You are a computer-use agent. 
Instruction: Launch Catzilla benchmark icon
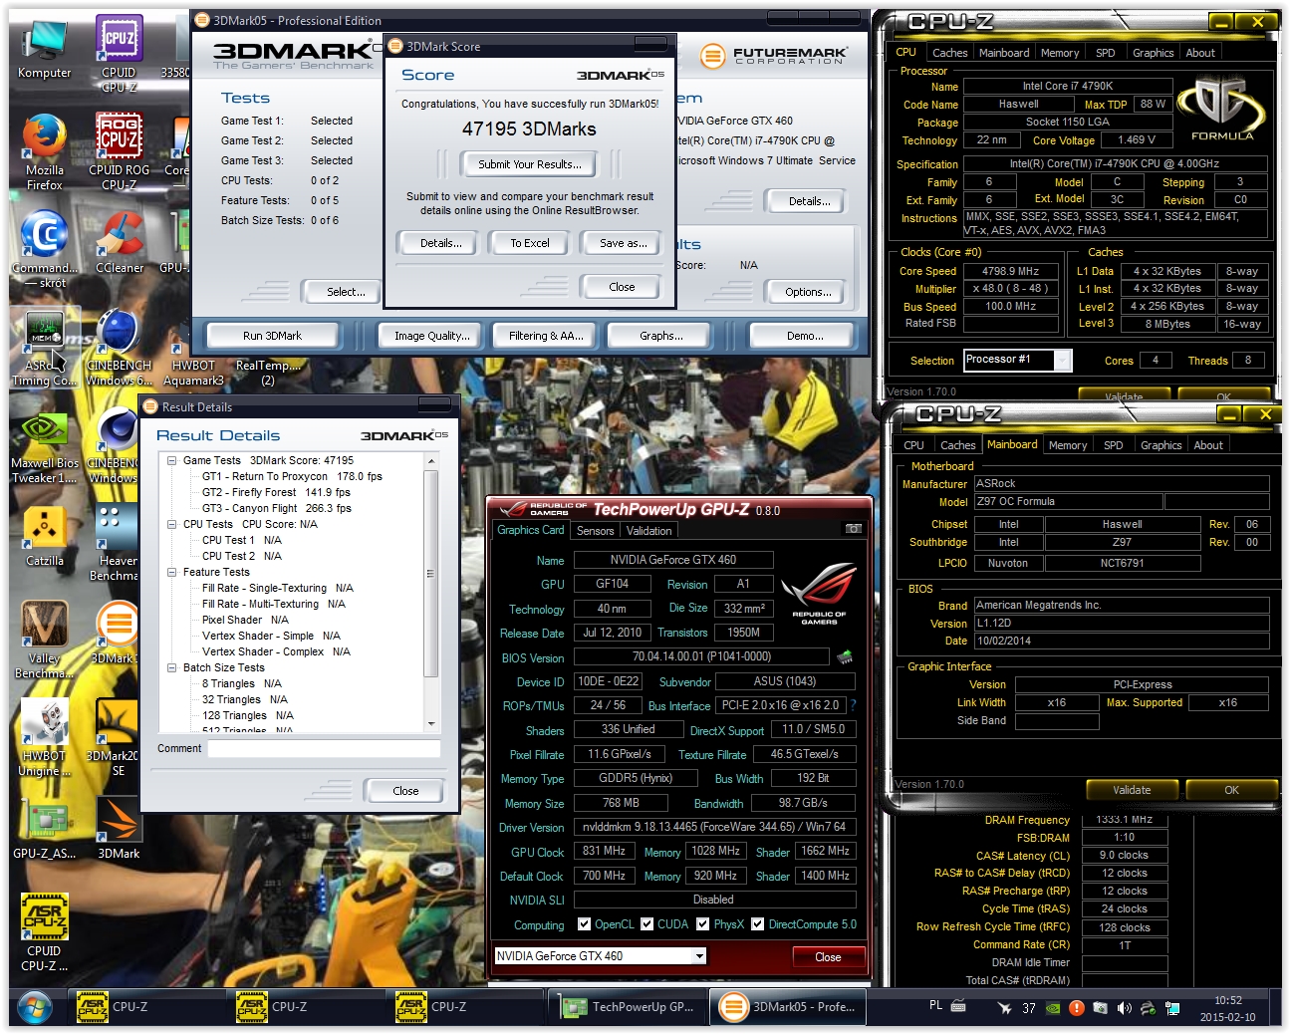coord(44,538)
